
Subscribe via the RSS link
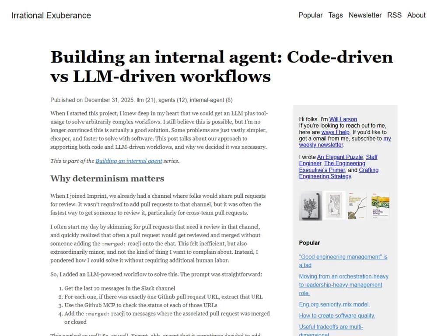(x=394, y=15)
